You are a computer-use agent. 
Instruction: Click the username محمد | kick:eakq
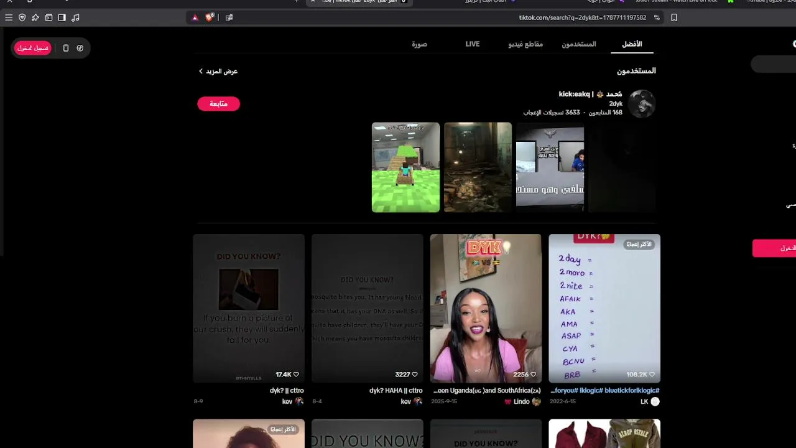pos(591,94)
